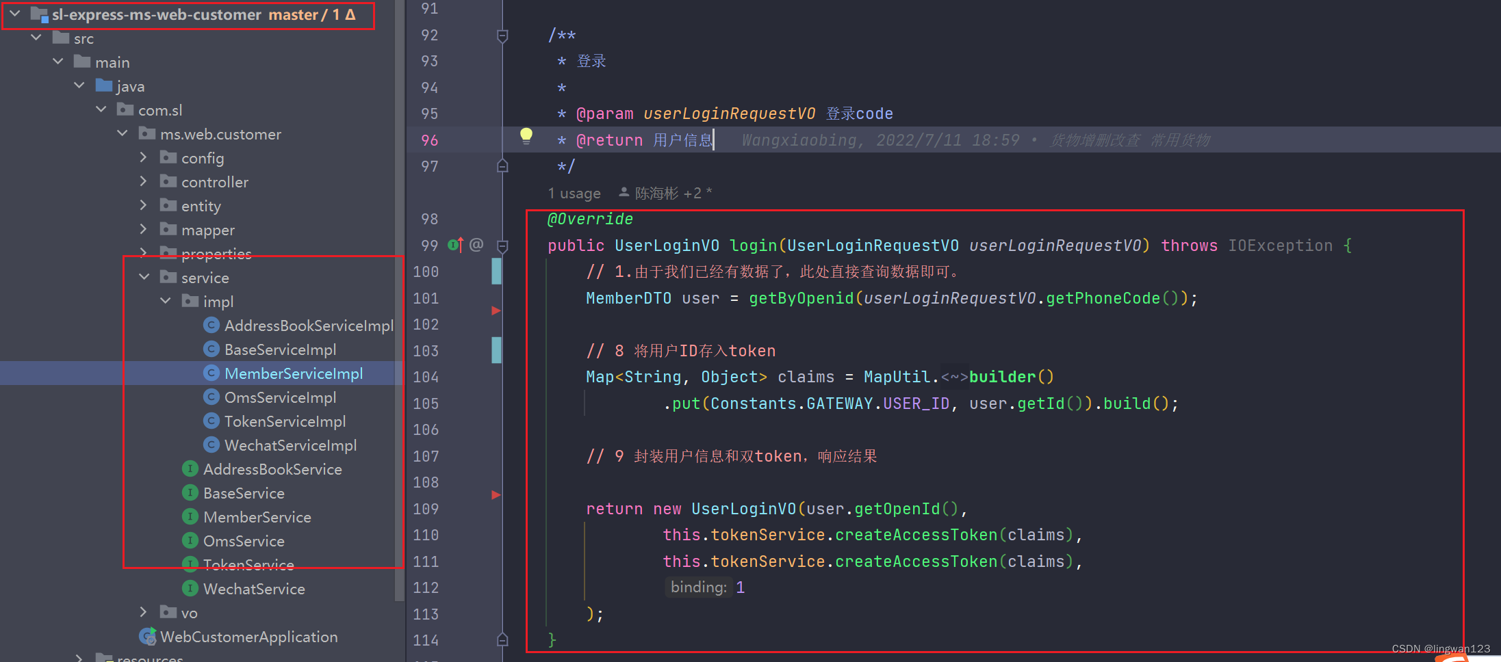Open TokenService interface
The height and width of the screenshot is (662, 1501).
[248, 565]
